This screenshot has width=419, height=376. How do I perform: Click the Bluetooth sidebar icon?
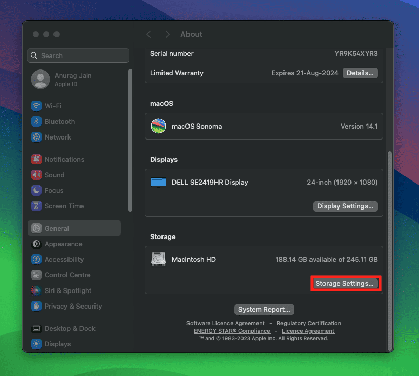tap(36, 121)
